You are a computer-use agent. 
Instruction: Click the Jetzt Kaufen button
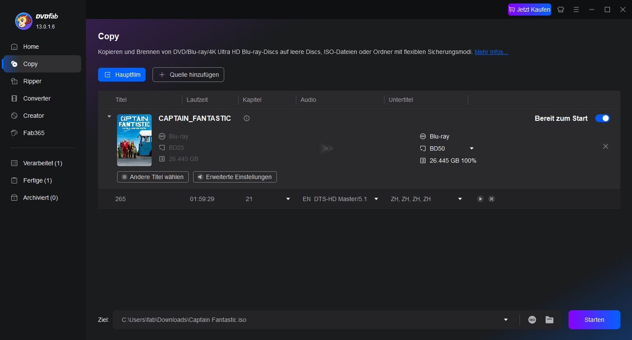point(530,9)
